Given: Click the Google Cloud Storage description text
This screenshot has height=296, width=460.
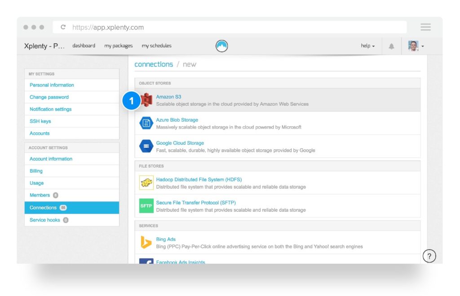Looking at the screenshot, I should (235, 150).
